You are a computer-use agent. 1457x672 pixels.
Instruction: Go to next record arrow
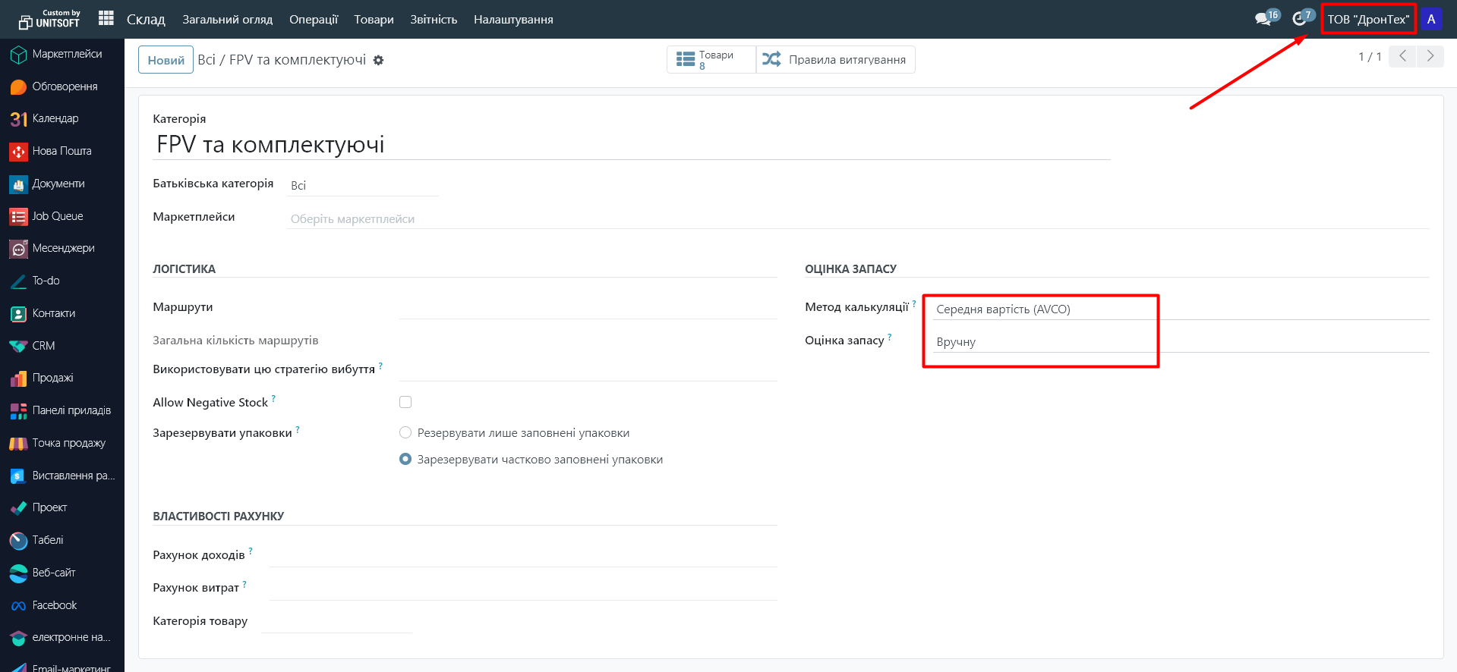[1430, 56]
